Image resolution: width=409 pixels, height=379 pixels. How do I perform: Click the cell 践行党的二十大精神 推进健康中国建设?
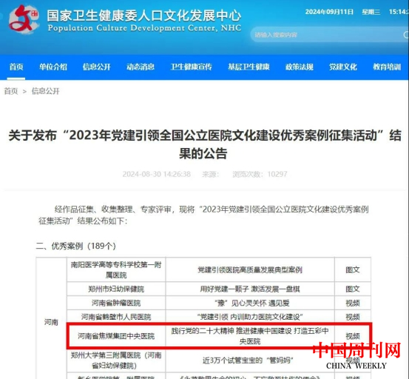250,336
